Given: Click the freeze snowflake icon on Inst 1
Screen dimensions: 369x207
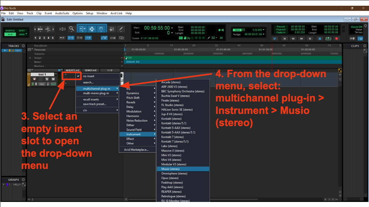Looking at the screenshot, I should point(36,84).
